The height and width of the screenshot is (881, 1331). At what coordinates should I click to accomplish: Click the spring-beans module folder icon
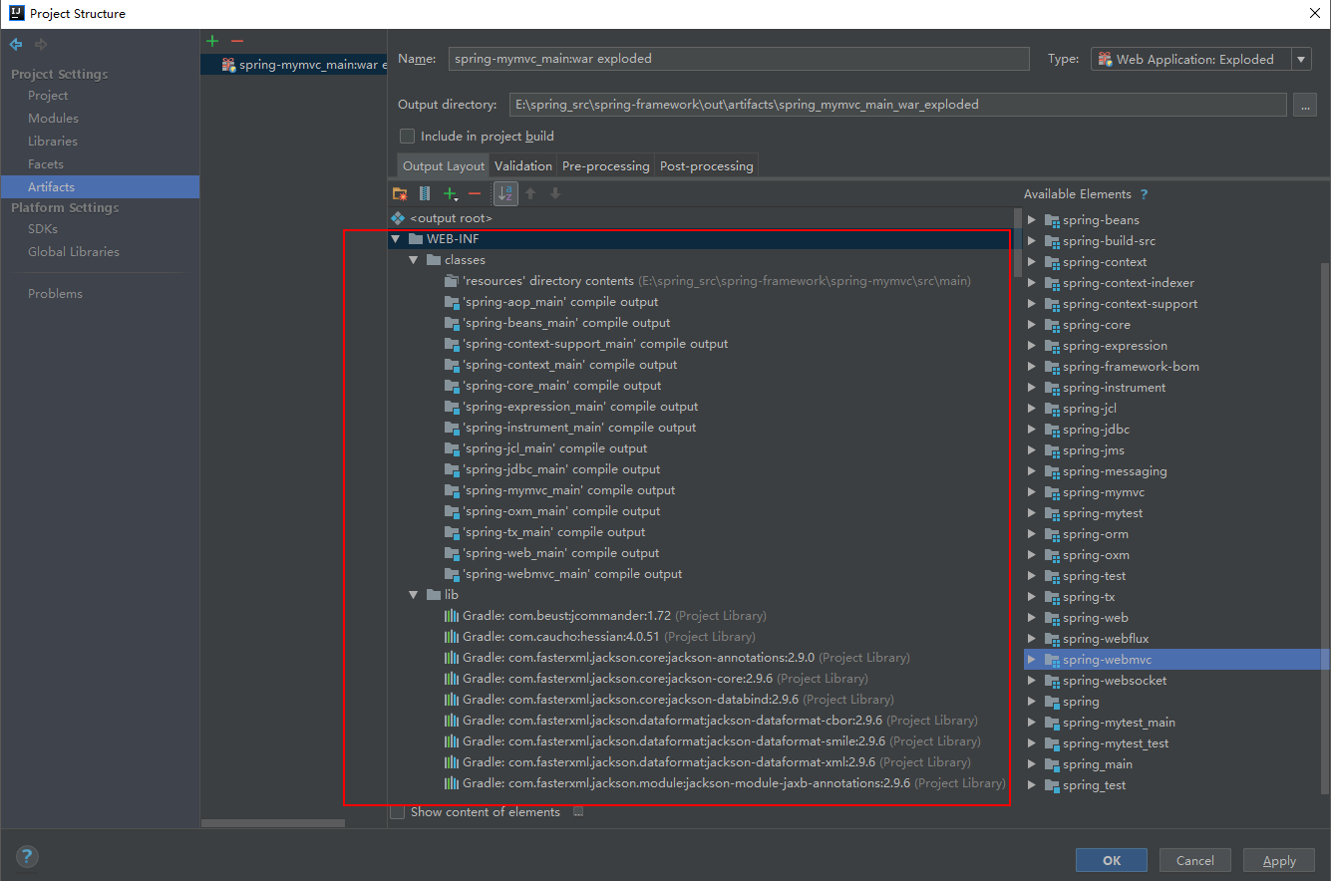pyautogui.click(x=1051, y=220)
